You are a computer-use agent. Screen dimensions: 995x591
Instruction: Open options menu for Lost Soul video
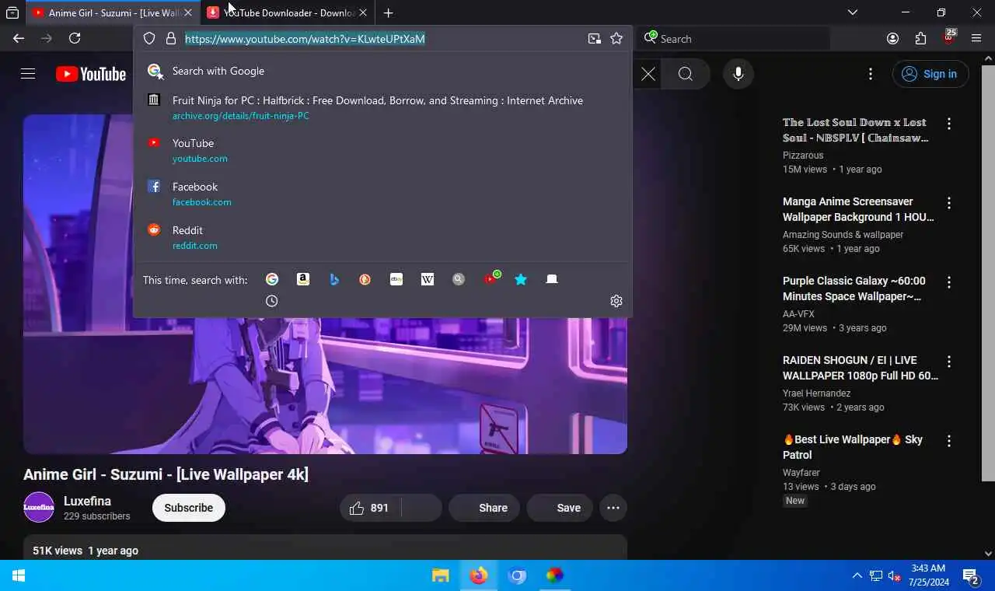coord(949,124)
